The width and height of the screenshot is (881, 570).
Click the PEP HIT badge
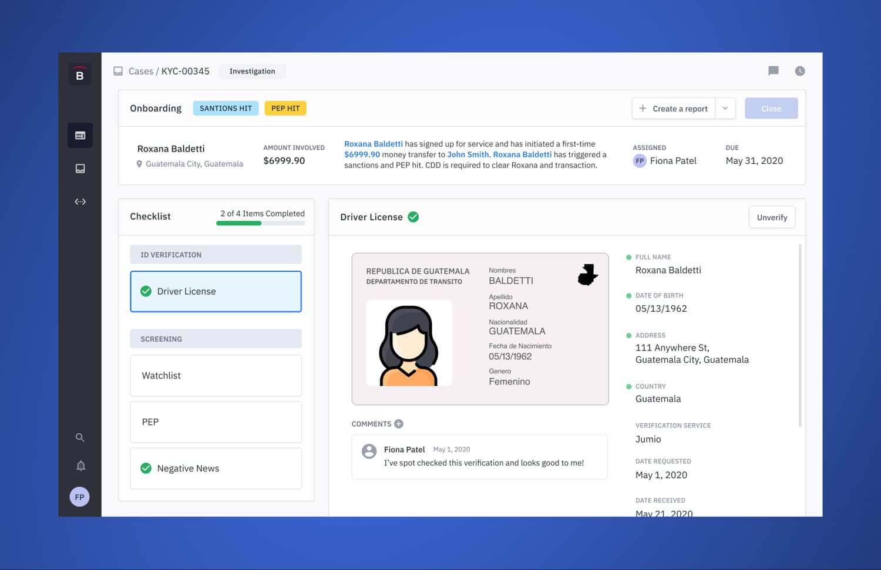(285, 108)
